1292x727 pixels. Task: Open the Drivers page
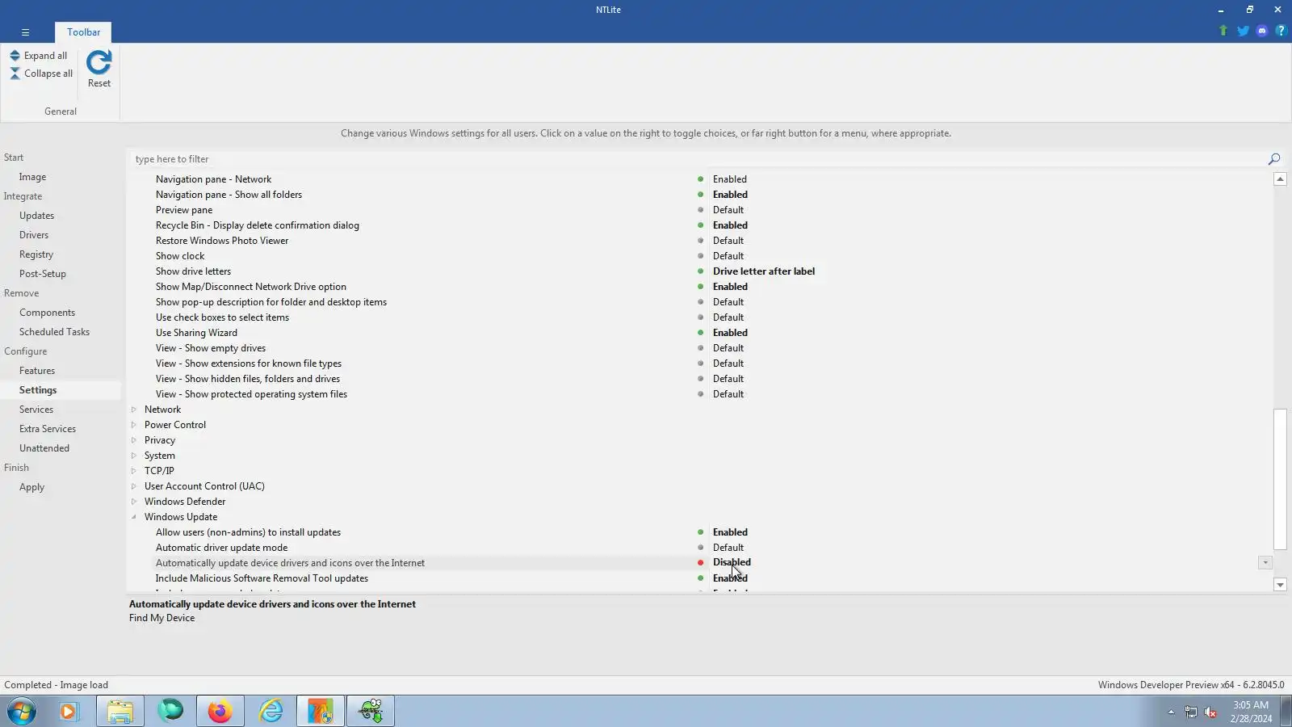point(34,235)
